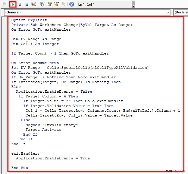Open the Object Browser icon
The image size is (188, 174).
56,4
